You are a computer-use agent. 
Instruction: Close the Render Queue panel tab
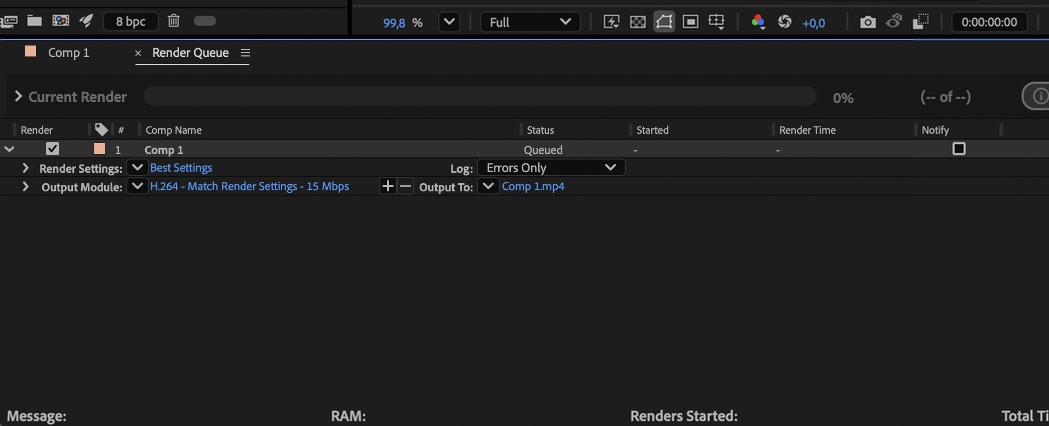[138, 53]
